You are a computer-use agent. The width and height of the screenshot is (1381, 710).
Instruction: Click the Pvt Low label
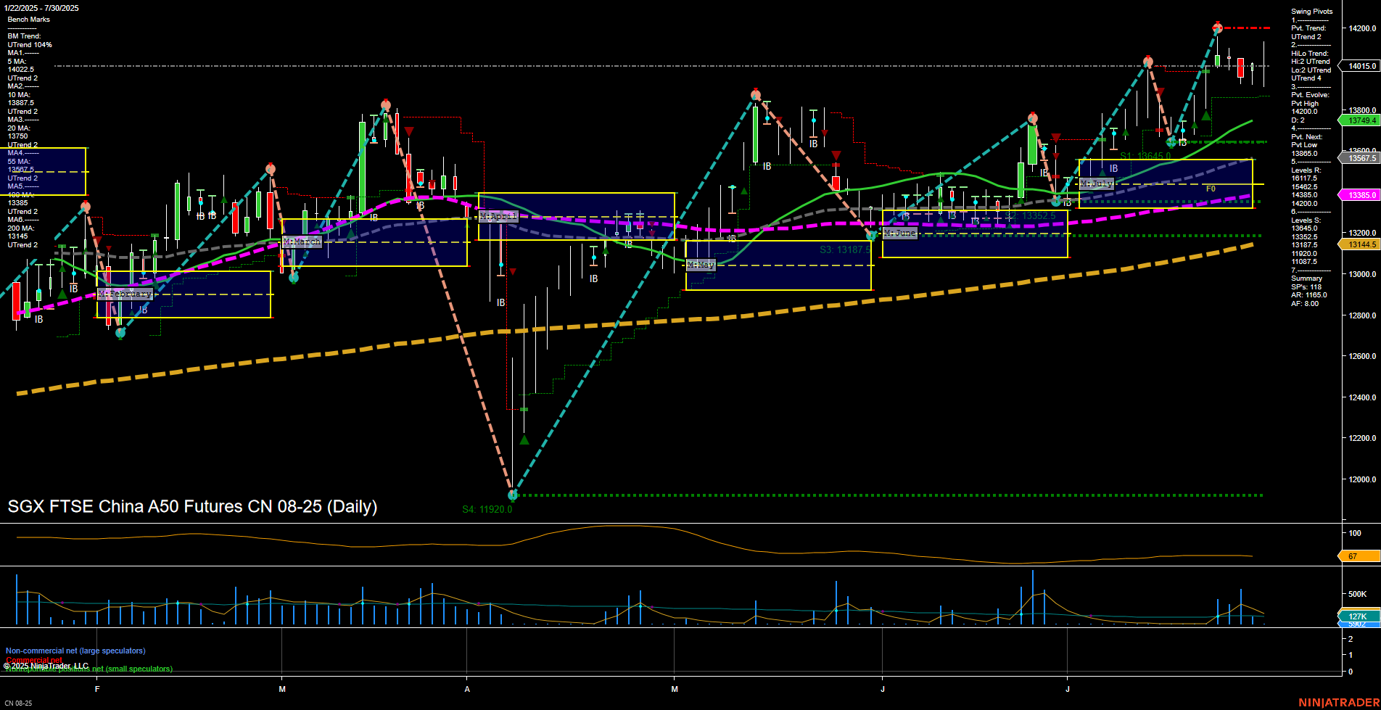(x=1304, y=145)
